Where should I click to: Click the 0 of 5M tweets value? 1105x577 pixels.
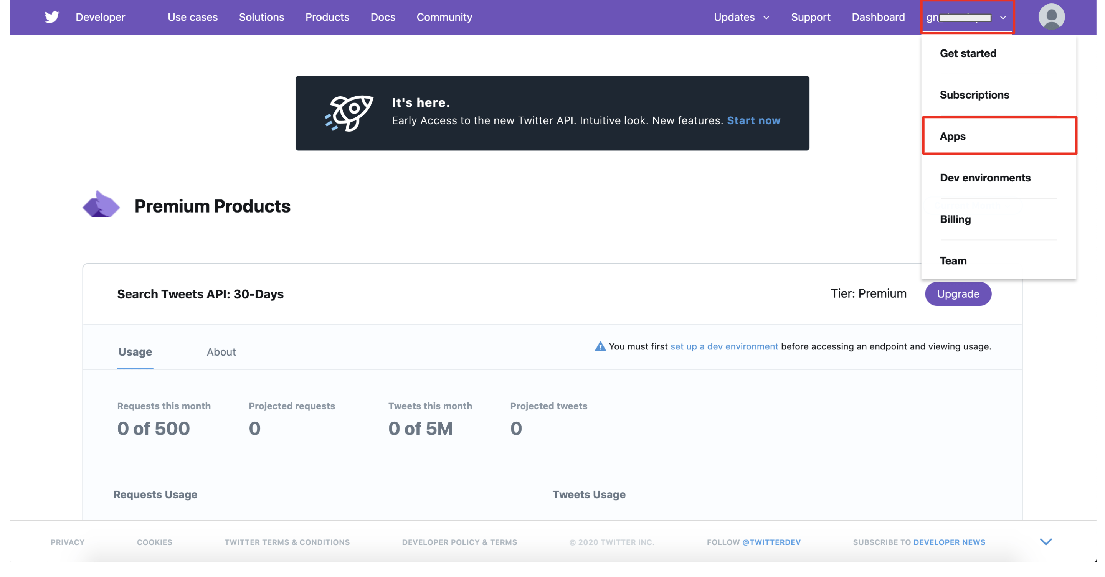(x=420, y=429)
